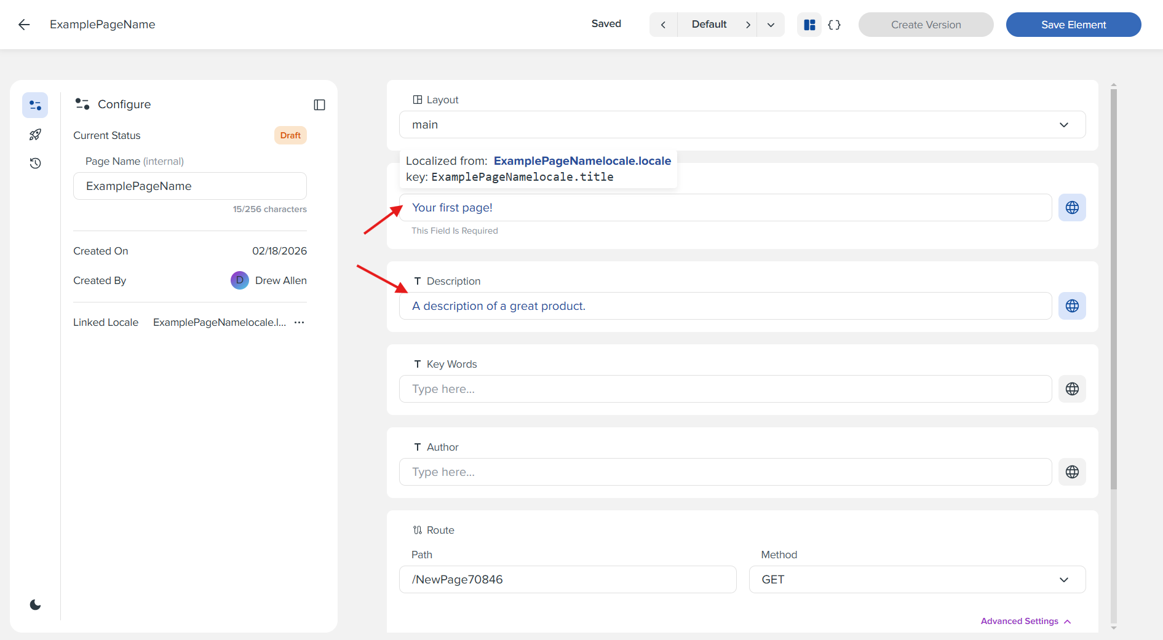Switch to the JSON code view
The height and width of the screenshot is (640, 1163).
(834, 25)
